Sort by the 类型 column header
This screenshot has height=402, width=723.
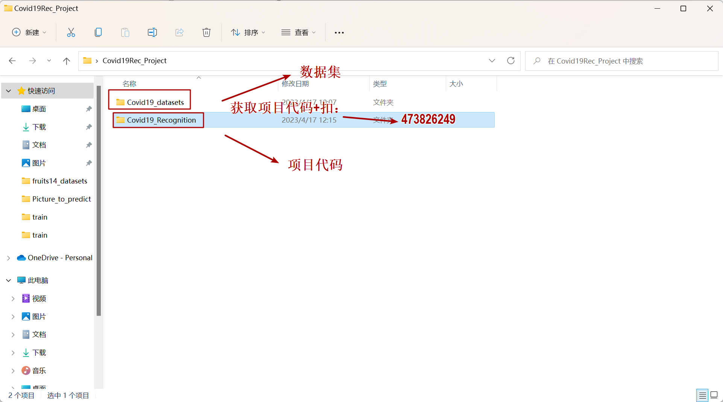click(x=380, y=83)
